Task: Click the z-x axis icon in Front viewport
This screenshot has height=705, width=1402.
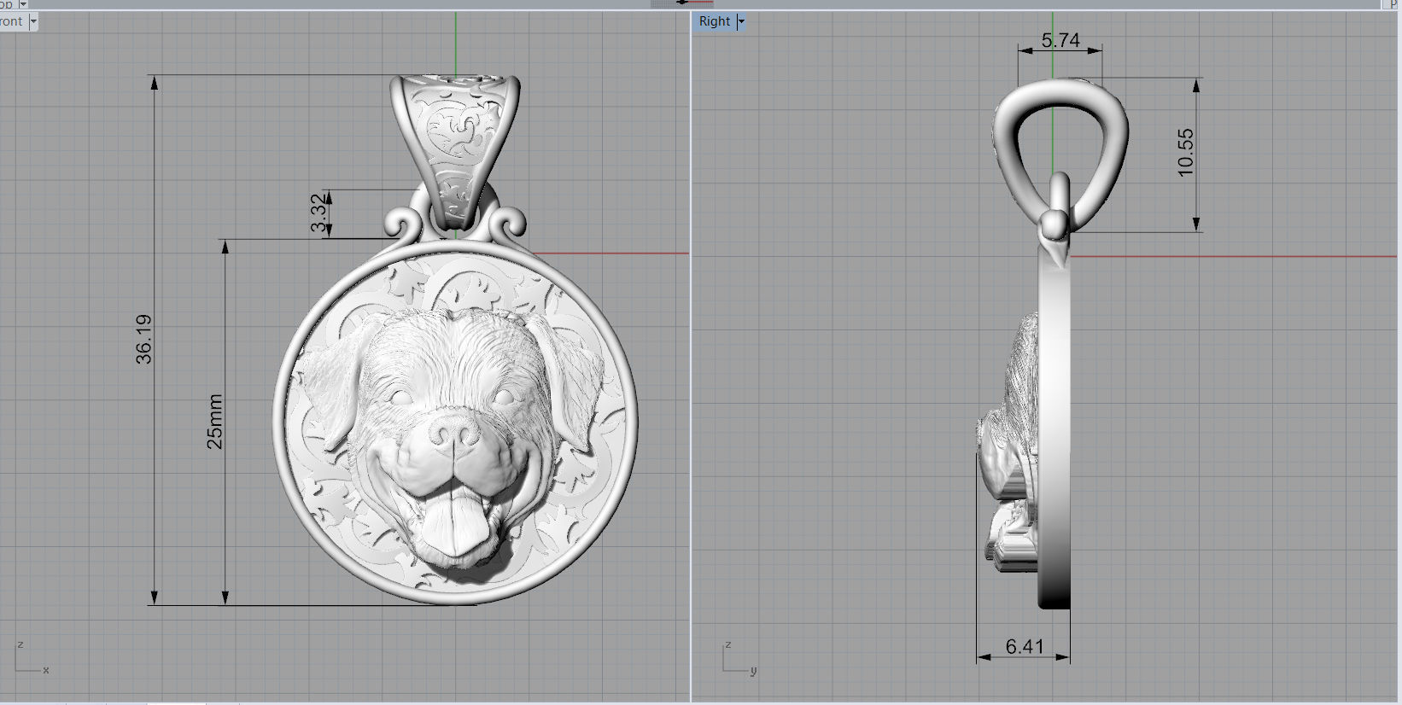Action: [x=32, y=657]
